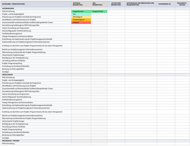The image size is (190, 146).
Task: Select green 'Ausgezeichnet' cell under Ziel-Bewertung
Action: tap(99, 11)
